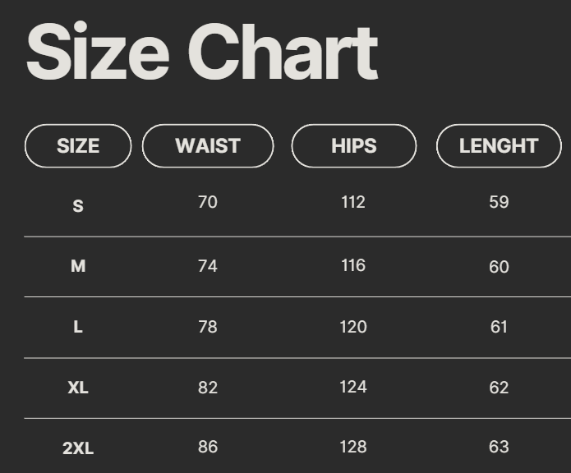The height and width of the screenshot is (473, 571).
Task: Select the LENGHT column header pill
Action: point(499,146)
